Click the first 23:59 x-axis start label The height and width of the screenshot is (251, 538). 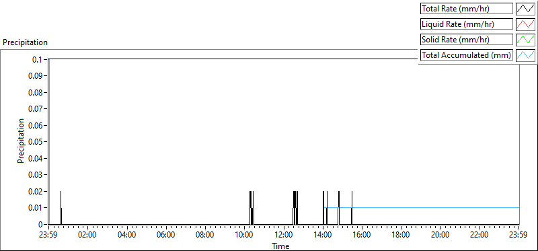[48, 236]
